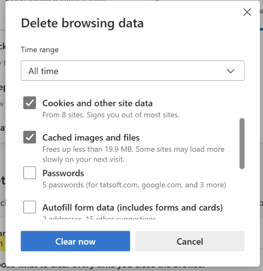The height and width of the screenshot is (271, 263).
Task: Uncheck the Cookies and other site data checkbox
Action: coord(30,103)
